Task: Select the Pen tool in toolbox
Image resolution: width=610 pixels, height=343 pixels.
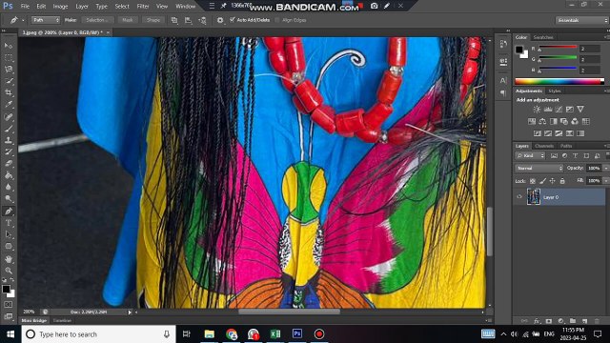Action: coord(9,212)
